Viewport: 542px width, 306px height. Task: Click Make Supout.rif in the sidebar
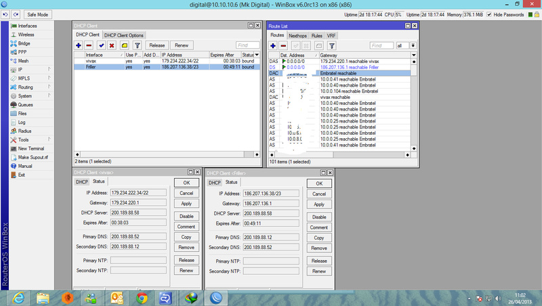coord(33,157)
